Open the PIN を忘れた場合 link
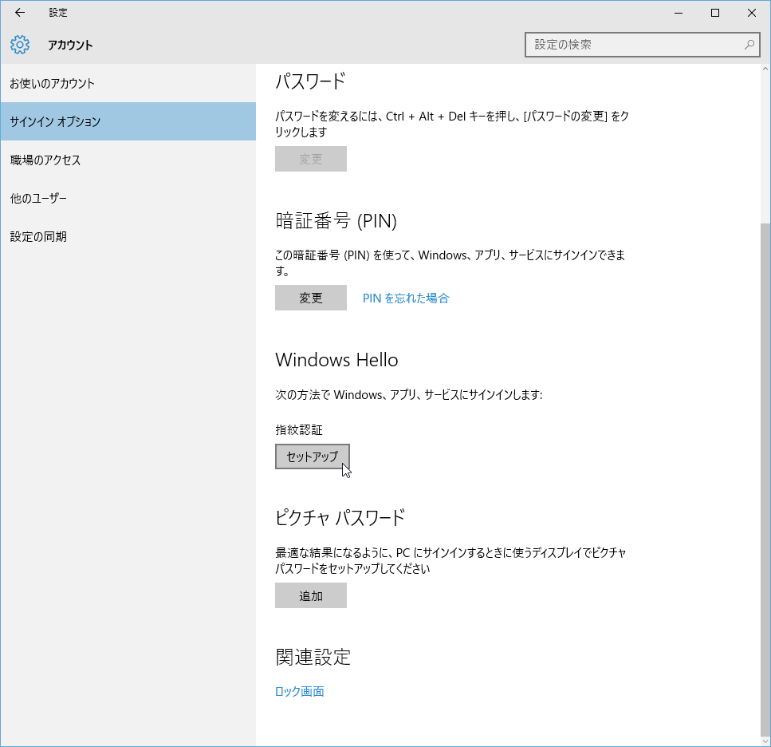This screenshot has height=747, width=771. (x=406, y=298)
